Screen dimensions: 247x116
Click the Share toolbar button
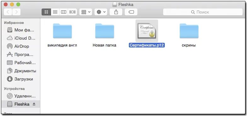(x=116, y=12)
